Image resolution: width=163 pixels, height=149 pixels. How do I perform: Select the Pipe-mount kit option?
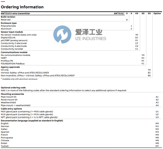[9, 97]
